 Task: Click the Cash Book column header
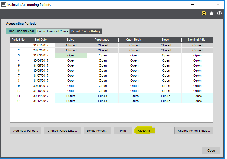[134, 40]
